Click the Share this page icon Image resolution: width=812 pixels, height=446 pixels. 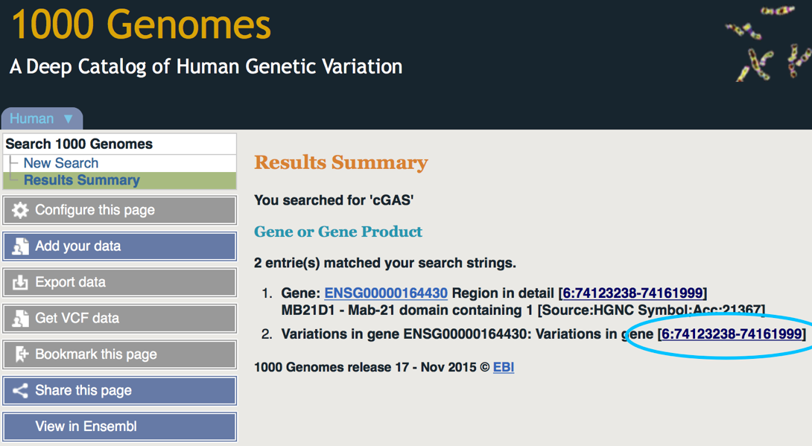(x=20, y=390)
